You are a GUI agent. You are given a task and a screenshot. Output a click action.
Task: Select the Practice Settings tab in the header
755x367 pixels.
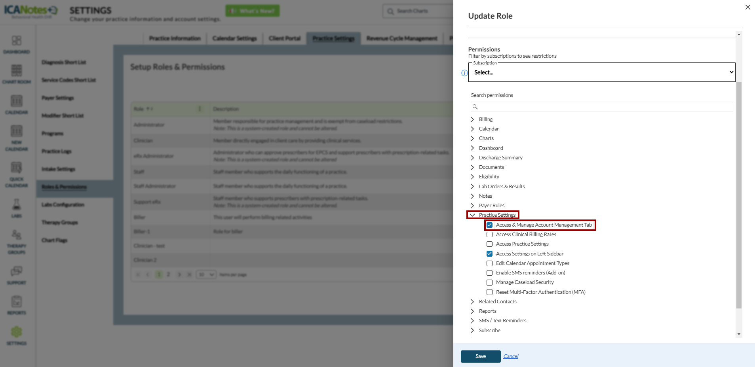coord(333,38)
